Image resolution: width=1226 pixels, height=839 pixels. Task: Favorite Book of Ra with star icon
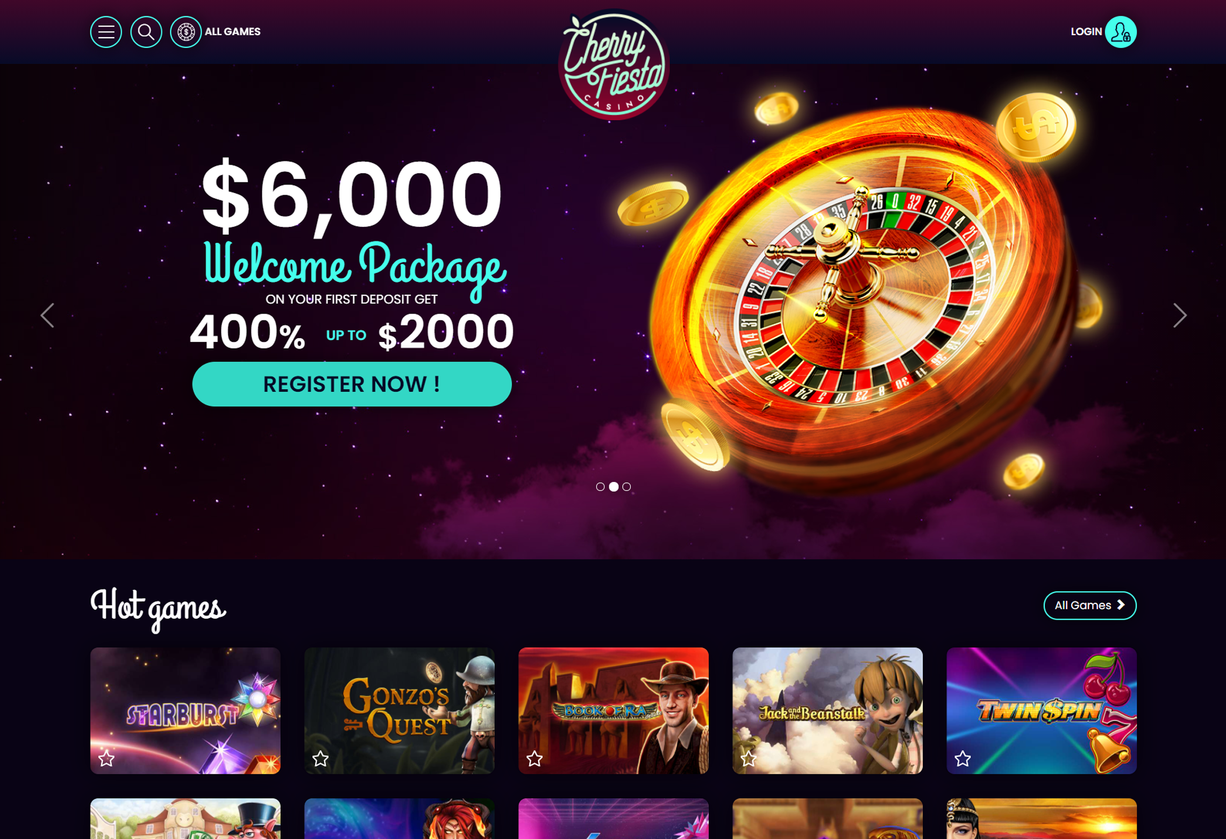[534, 758]
